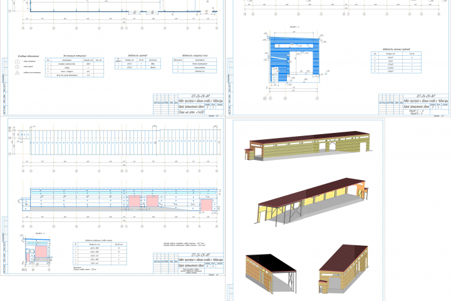This screenshot has width=451, height=301.
Task: Click the window openings schedule table on top-right sheet
Action: pyautogui.click(x=396, y=62)
